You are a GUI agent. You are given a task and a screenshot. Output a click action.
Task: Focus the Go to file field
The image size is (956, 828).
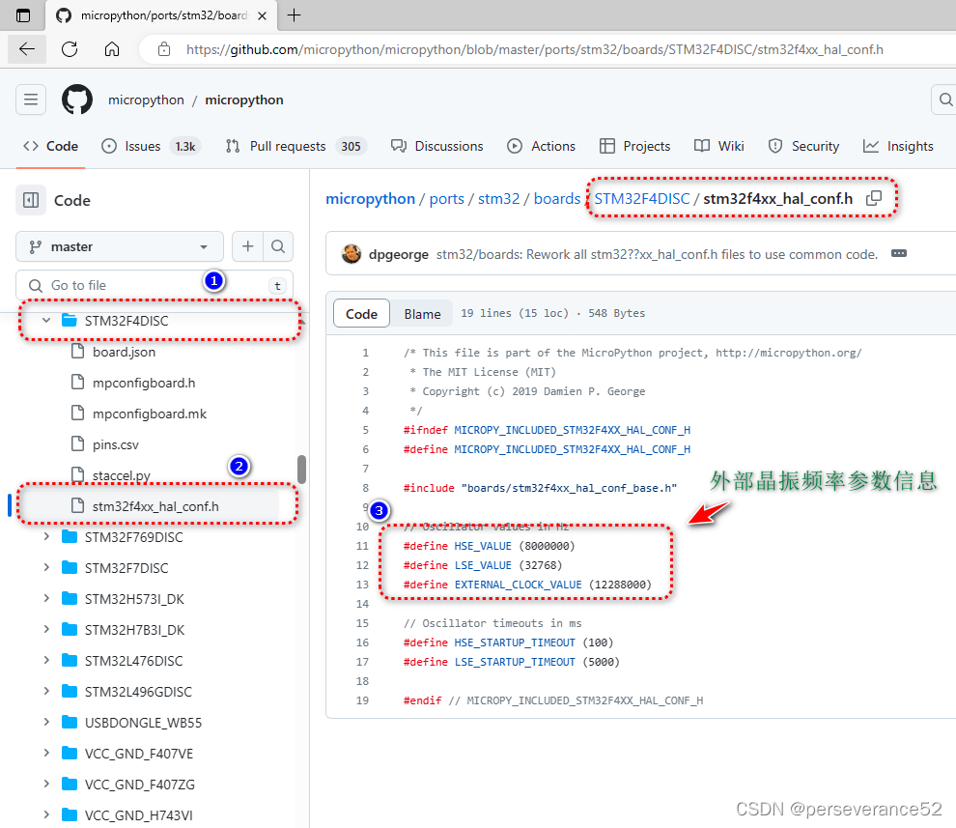[x=155, y=285]
